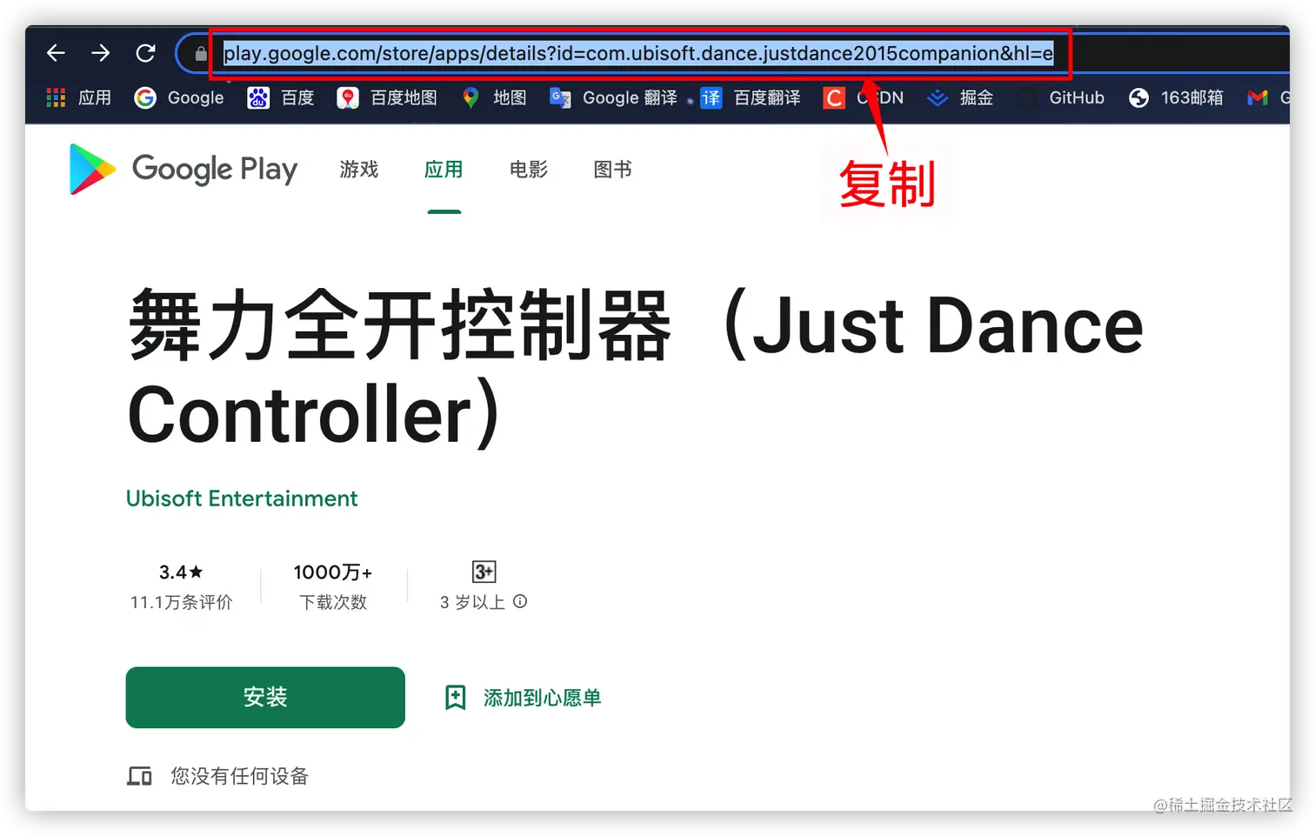Screen dimensions: 1315x836
Task: Switch to the 应用 tab
Action: pos(444,169)
